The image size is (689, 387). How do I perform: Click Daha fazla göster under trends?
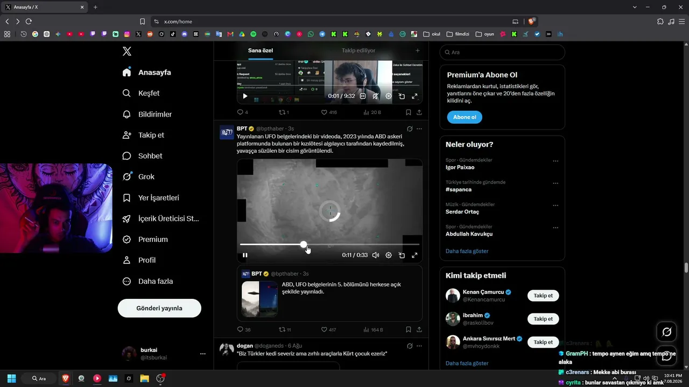click(467, 251)
